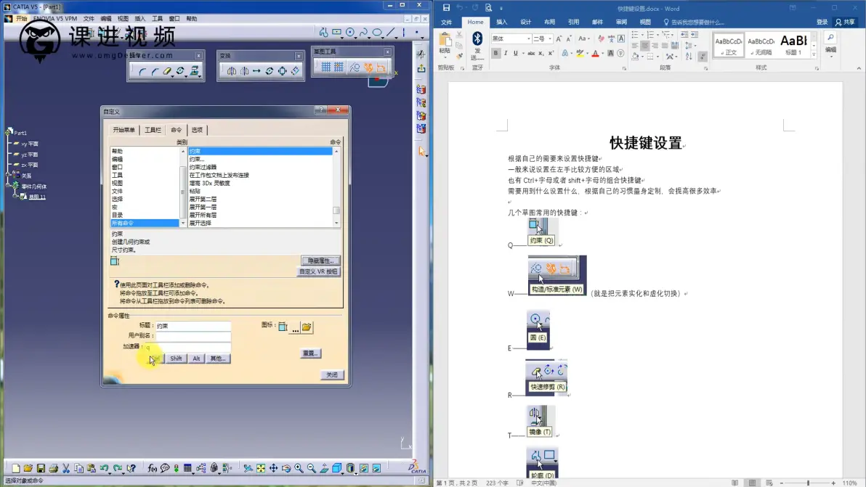
Task: Toggle Dimensional Constraints icon in 草图工具
Action: [381, 67]
